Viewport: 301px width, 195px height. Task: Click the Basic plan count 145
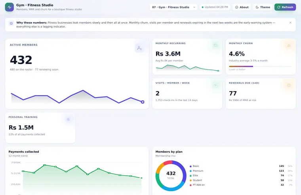tap(281, 166)
